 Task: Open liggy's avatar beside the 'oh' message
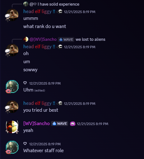12,50
